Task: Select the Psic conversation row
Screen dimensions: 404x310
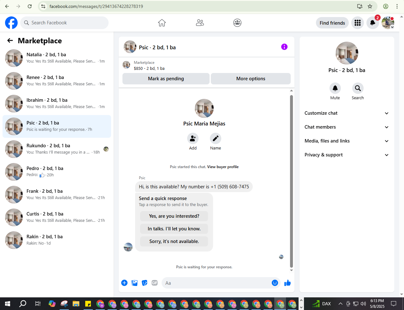Action: coord(57,126)
